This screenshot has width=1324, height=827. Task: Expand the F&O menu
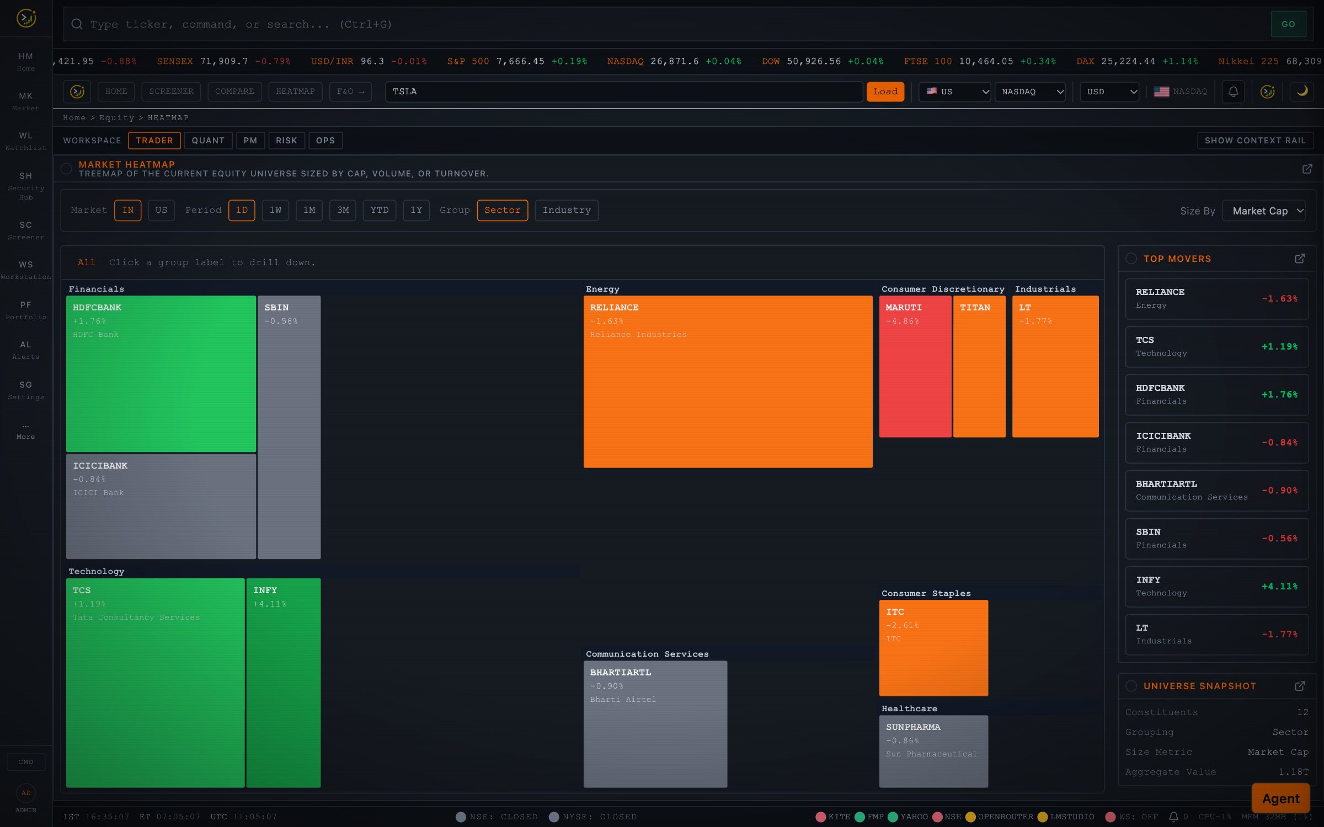tap(350, 92)
